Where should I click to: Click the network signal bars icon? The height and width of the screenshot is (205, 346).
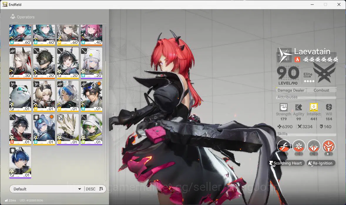(6, 200)
